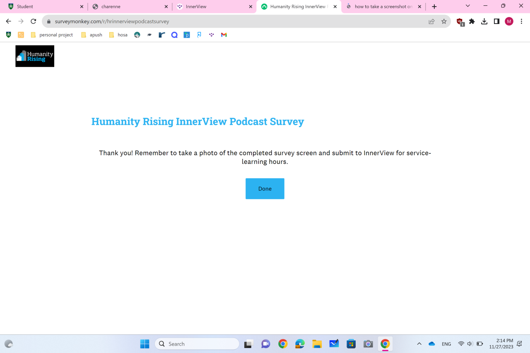Screen dimensions: 530x353
Task: Go forward to the next page
Action: pos(21,22)
